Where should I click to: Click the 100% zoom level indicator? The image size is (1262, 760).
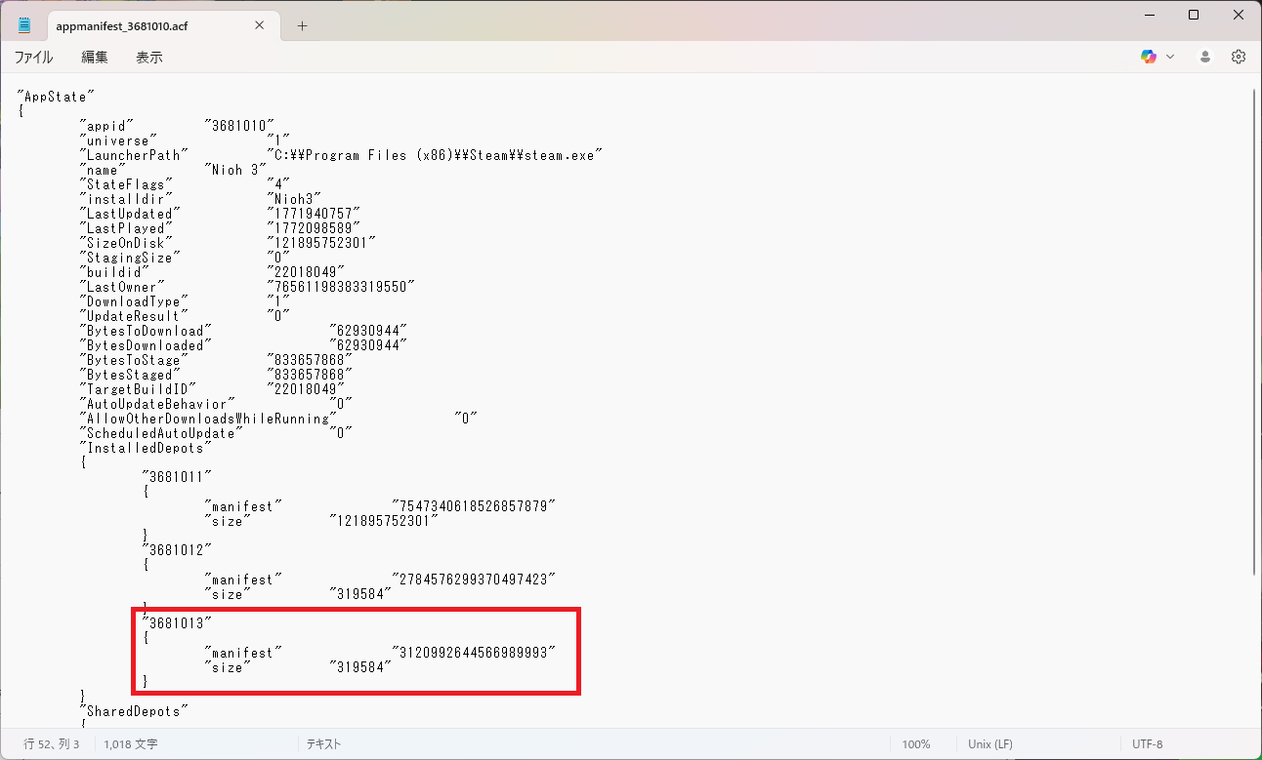(915, 744)
